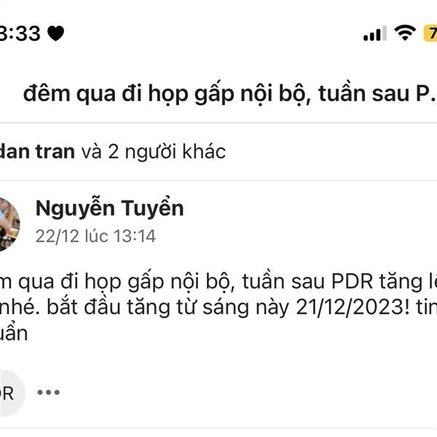
Task: Tap the status bar clock time
Action: [x=20, y=34]
